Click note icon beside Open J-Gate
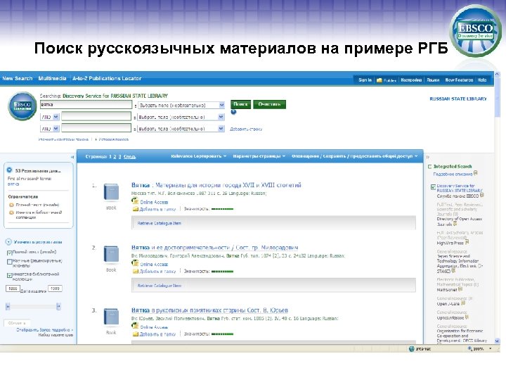 tap(463, 303)
